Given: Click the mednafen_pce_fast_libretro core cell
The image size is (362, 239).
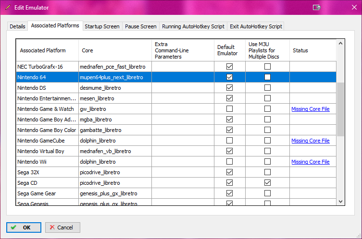Looking at the screenshot, I should point(115,67).
